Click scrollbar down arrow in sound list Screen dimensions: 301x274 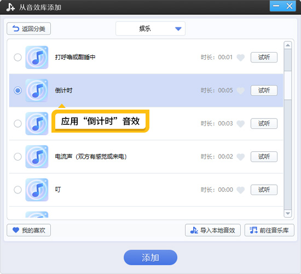click(288, 213)
